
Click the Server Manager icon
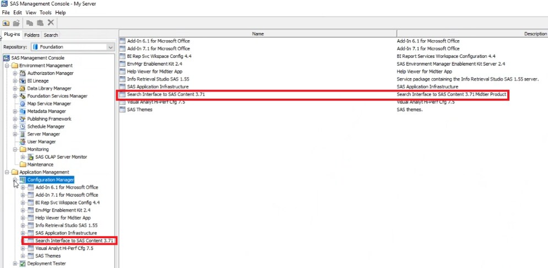pos(23,134)
